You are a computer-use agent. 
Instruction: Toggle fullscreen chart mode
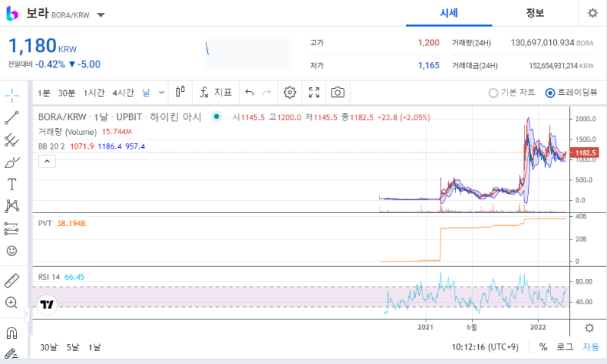[x=314, y=93]
